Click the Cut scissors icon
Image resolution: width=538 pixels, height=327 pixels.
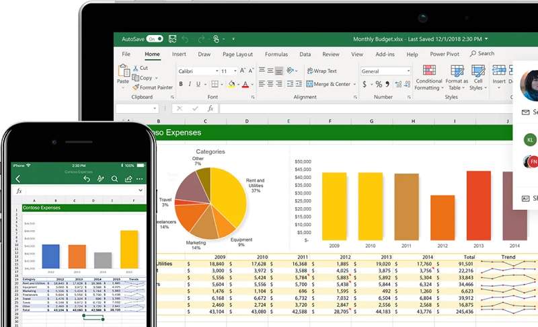[x=136, y=68]
